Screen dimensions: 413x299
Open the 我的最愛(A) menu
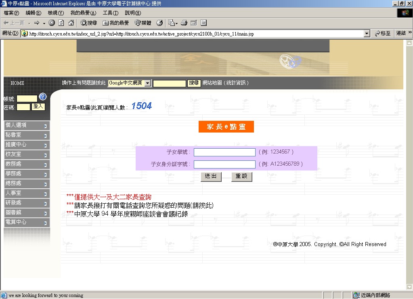point(83,13)
